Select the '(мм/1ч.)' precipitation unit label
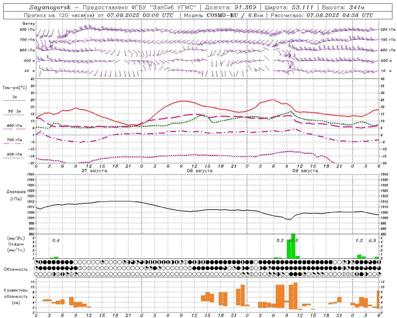 pos(16,250)
